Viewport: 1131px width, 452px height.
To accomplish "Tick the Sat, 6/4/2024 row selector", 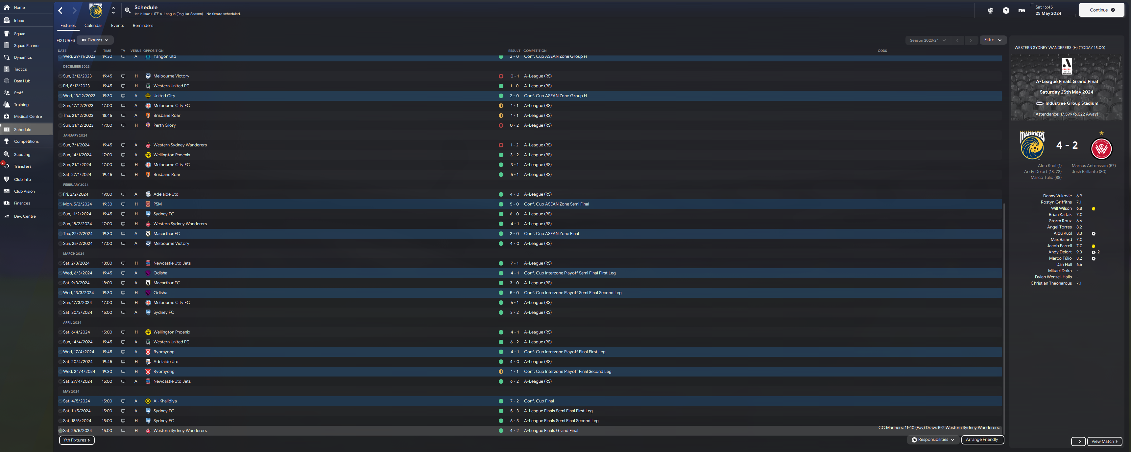I will click(60, 332).
